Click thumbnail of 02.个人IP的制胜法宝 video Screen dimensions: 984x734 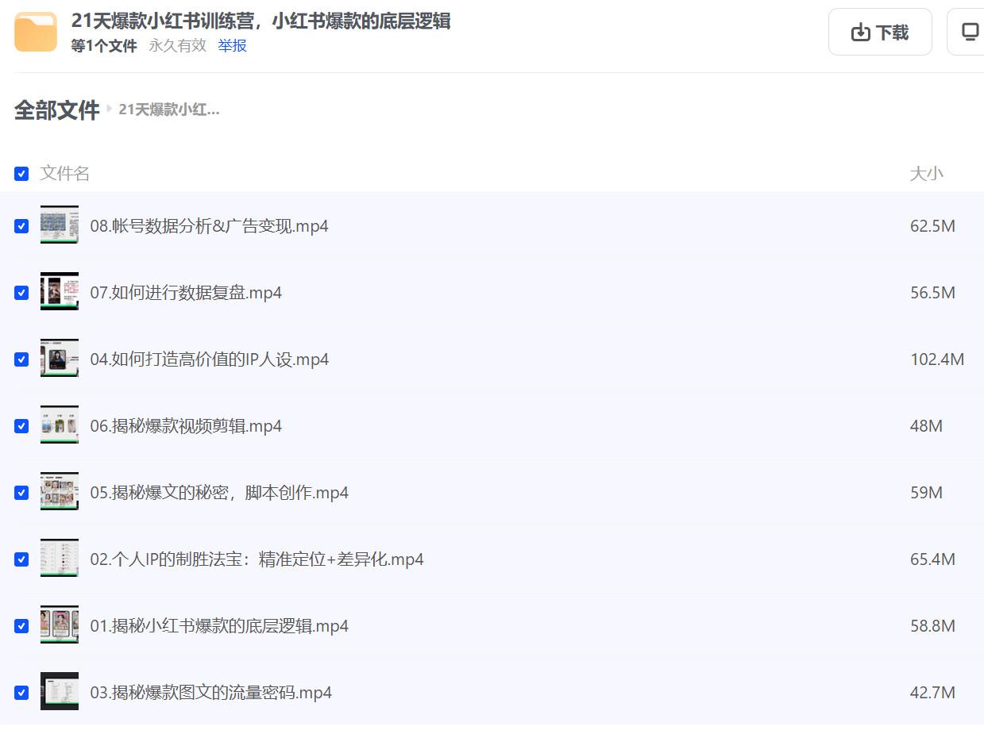(60, 559)
